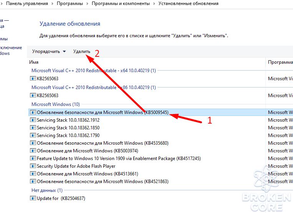The image size is (293, 213).
Task: Collapse Microsoft Visual C++ 2010 x64 group
Action: tap(93, 71)
